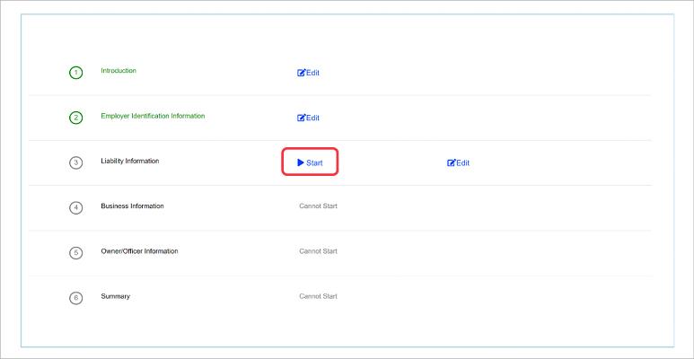
Task: Click the green step 2 circle
Action: pyautogui.click(x=76, y=118)
